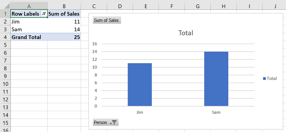Select row 13 header
The width and height of the screenshot is (286, 132).
click(5, 107)
